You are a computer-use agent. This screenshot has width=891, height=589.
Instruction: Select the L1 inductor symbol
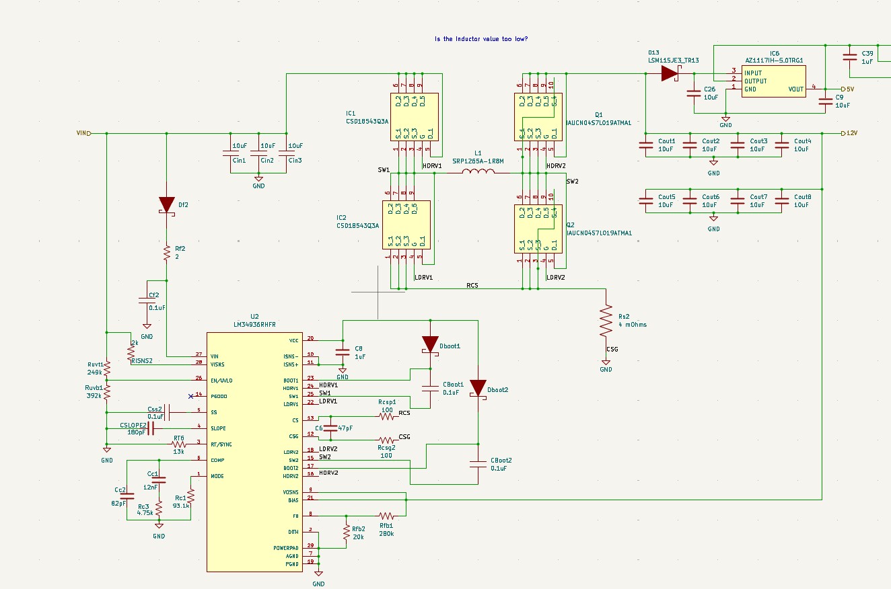coord(478,171)
